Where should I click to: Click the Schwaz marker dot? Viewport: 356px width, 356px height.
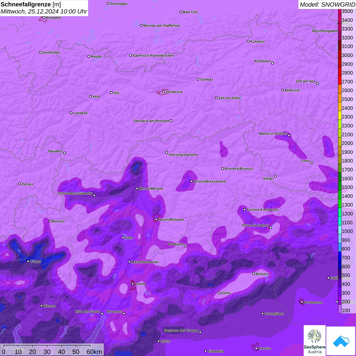click(x=198, y=79)
